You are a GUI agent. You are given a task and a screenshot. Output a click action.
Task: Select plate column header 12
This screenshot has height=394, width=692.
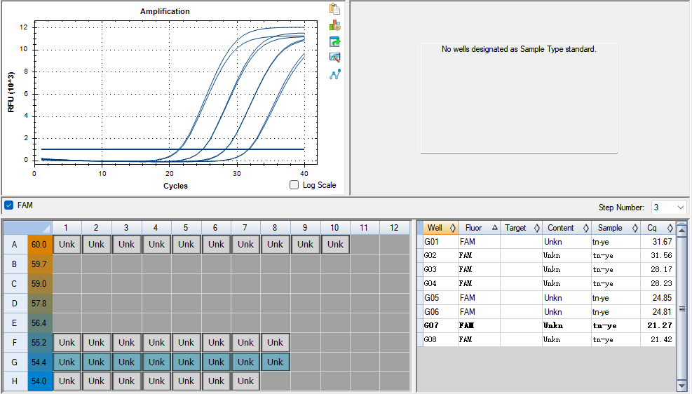pyautogui.click(x=394, y=228)
